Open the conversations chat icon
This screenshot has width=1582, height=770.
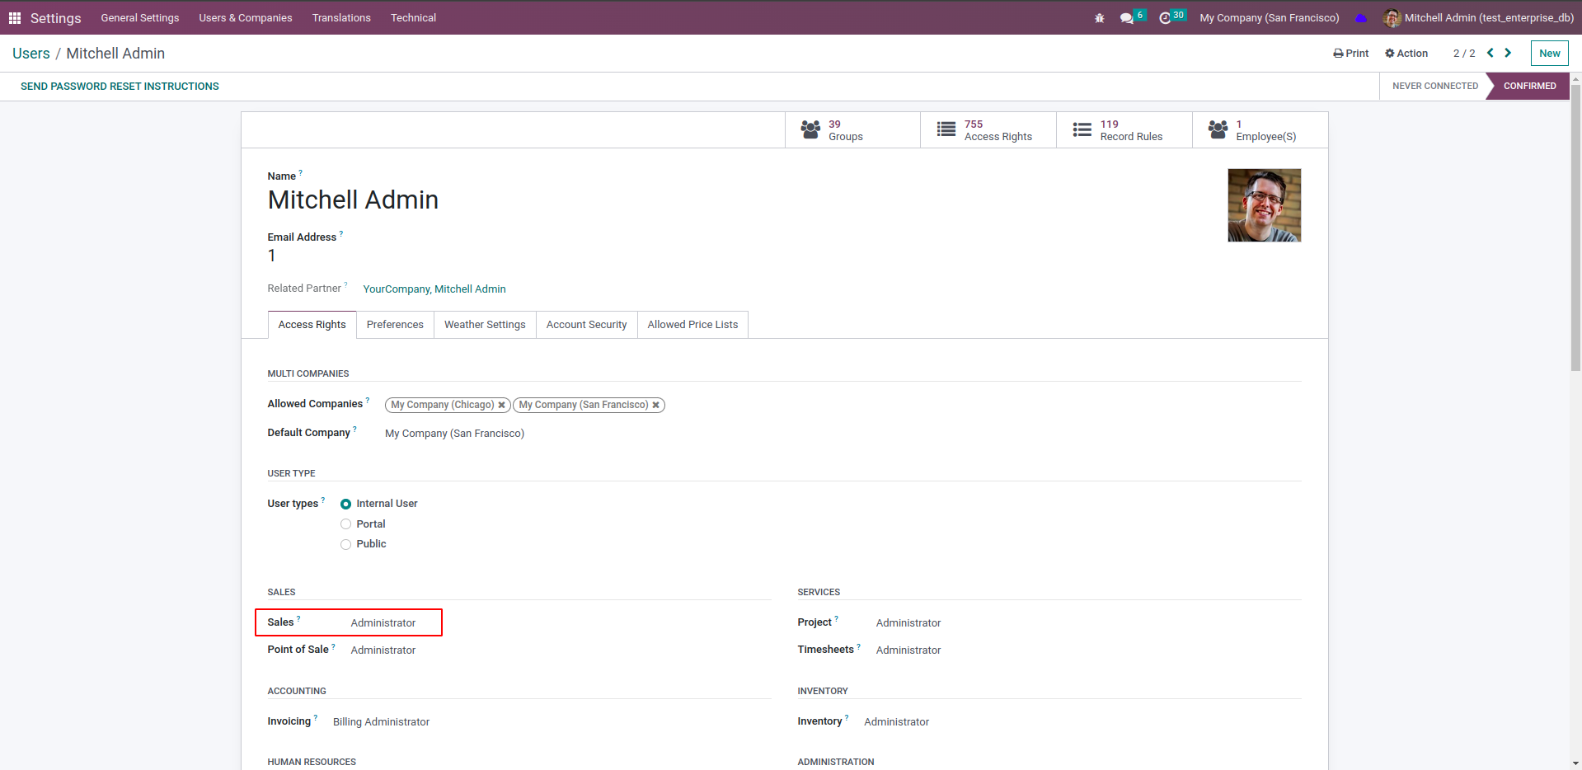1126,18
